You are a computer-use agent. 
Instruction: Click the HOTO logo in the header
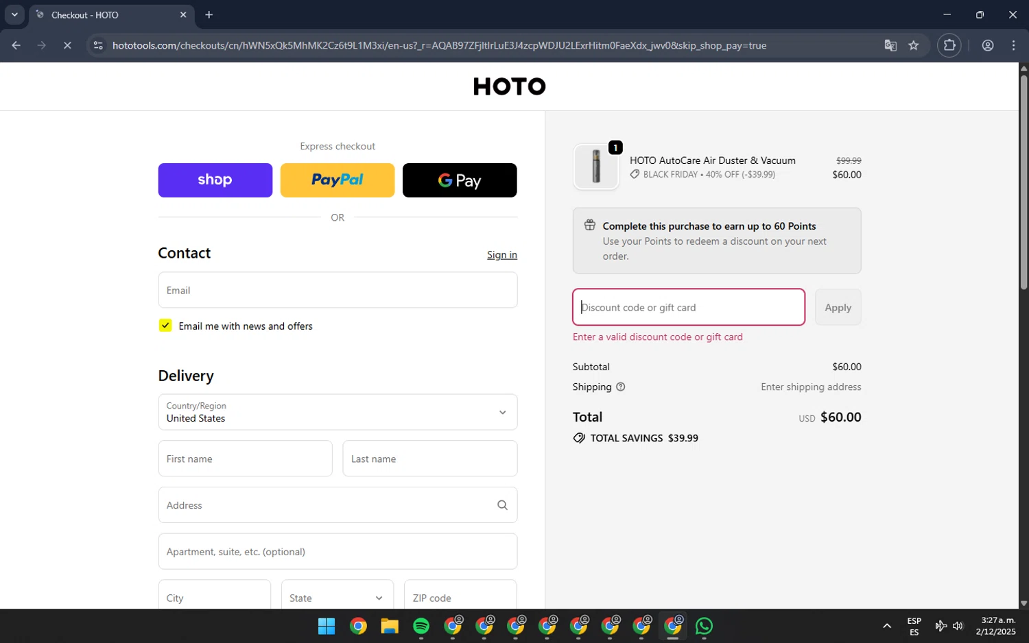click(x=509, y=86)
